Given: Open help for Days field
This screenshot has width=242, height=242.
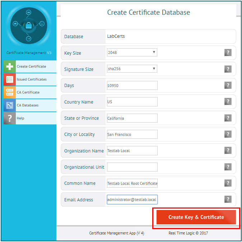Looking at the screenshot, I should [228, 85].
